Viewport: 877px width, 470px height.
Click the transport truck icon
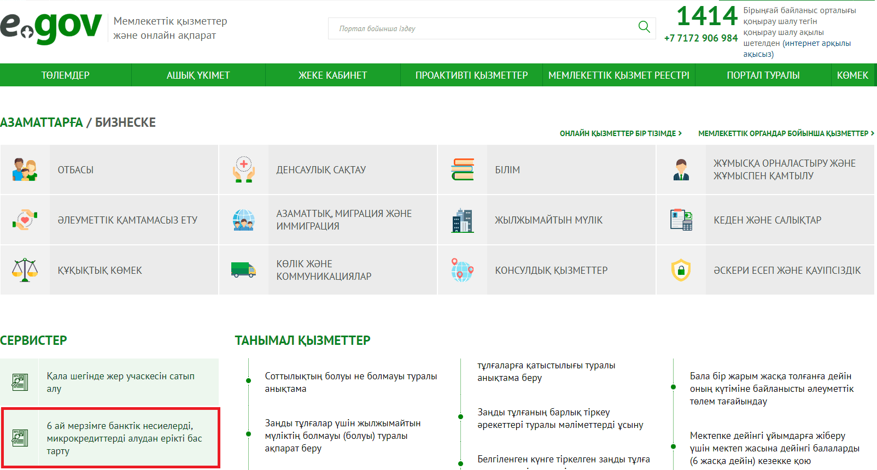[x=244, y=270]
